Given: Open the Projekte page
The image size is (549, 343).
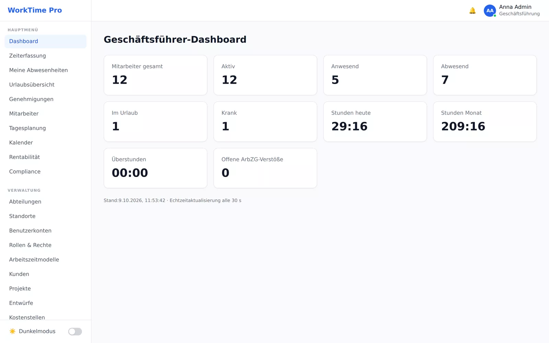Looking at the screenshot, I should 45,289.
